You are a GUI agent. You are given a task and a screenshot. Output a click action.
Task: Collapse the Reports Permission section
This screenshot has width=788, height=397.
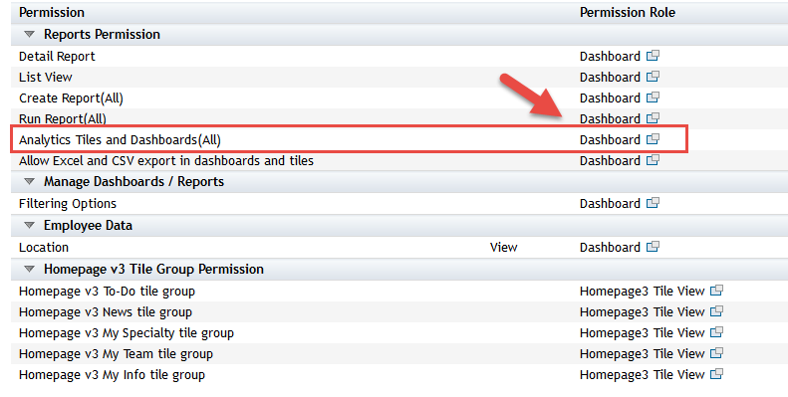(x=30, y=34)
